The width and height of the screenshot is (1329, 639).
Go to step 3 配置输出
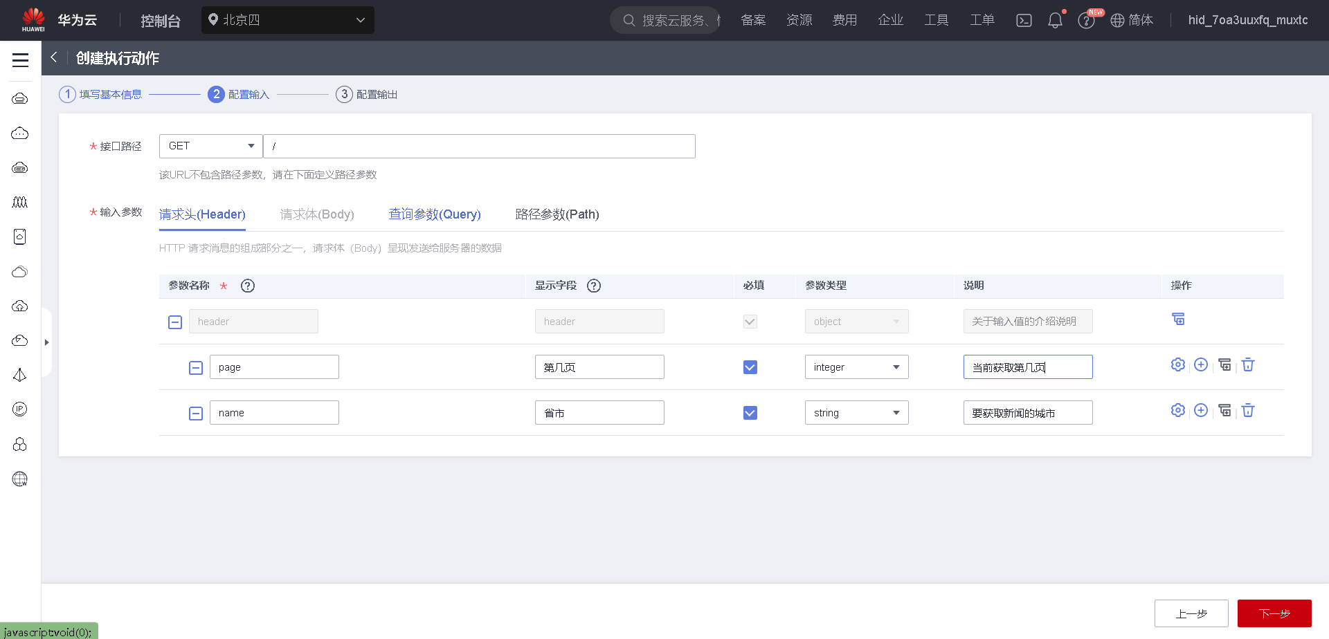367,94
